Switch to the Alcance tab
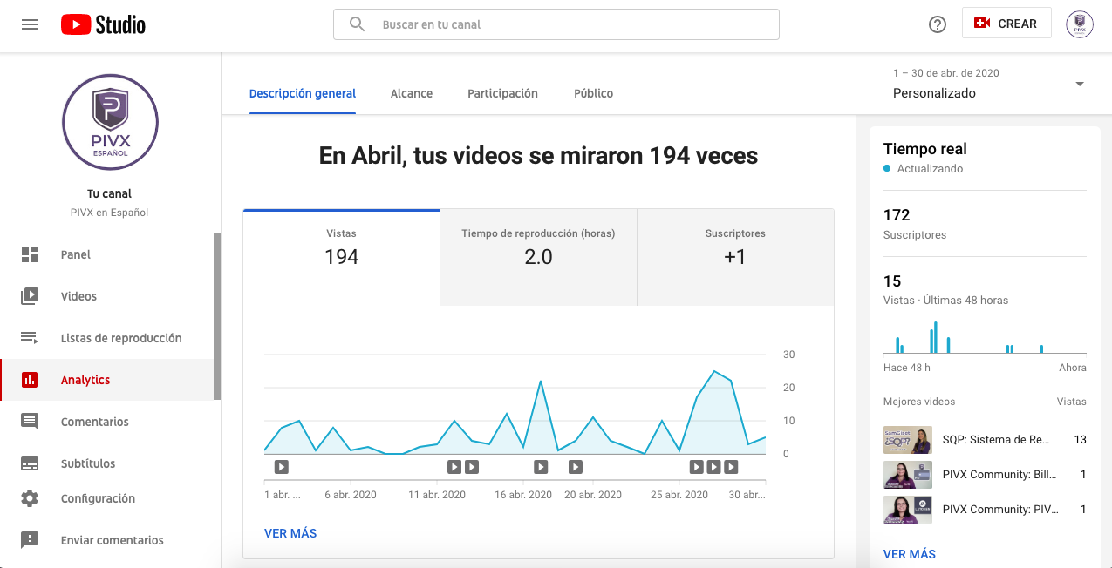The image size is (1112, 568). click(x=412, y=93)
